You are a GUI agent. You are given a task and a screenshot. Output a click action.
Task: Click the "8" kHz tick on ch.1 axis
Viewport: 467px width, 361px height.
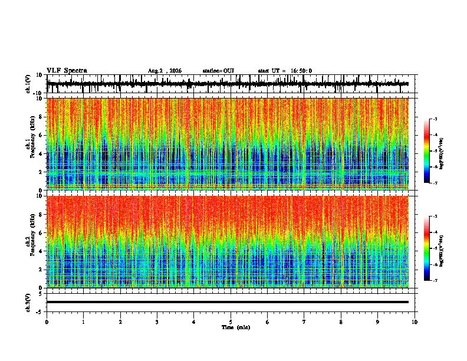41,117
